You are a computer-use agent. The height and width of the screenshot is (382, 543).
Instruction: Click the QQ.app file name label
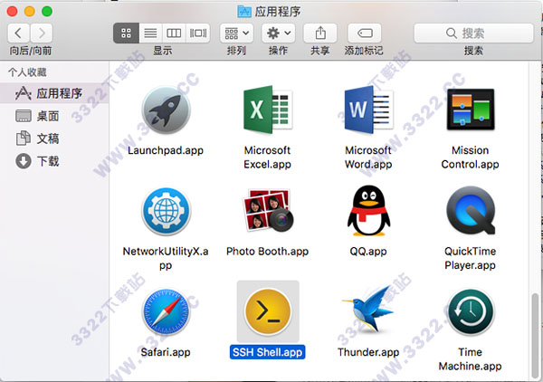pos(368,251)
